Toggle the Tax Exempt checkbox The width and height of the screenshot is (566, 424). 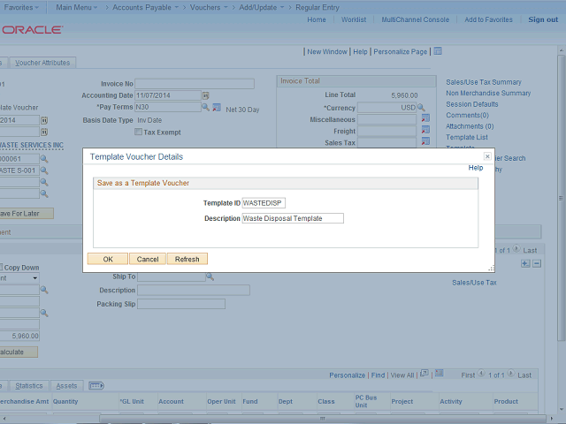(x=138, y=132)
